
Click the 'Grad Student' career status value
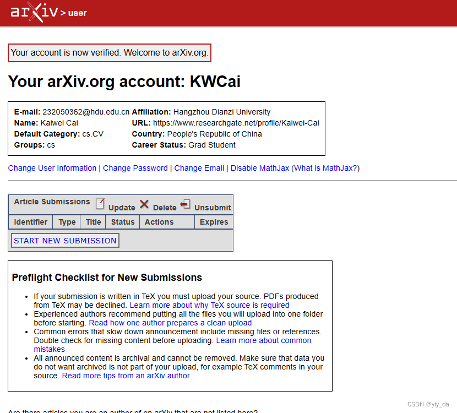click(x=212, y=145)
